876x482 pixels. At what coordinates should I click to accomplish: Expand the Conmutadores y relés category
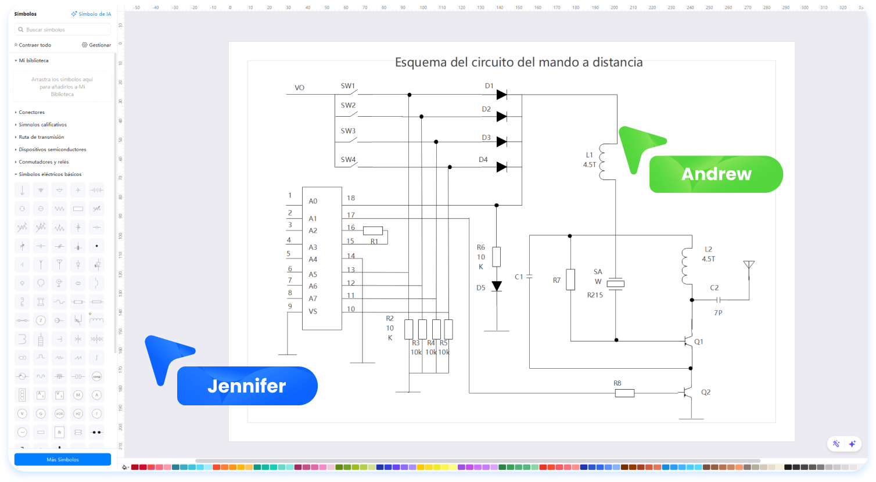coord(43,162)
